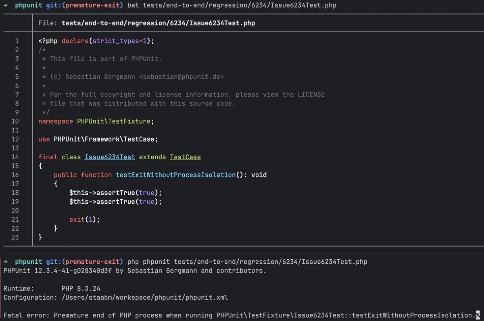Click the 'Runtime:' label

[x=19, y=289]
